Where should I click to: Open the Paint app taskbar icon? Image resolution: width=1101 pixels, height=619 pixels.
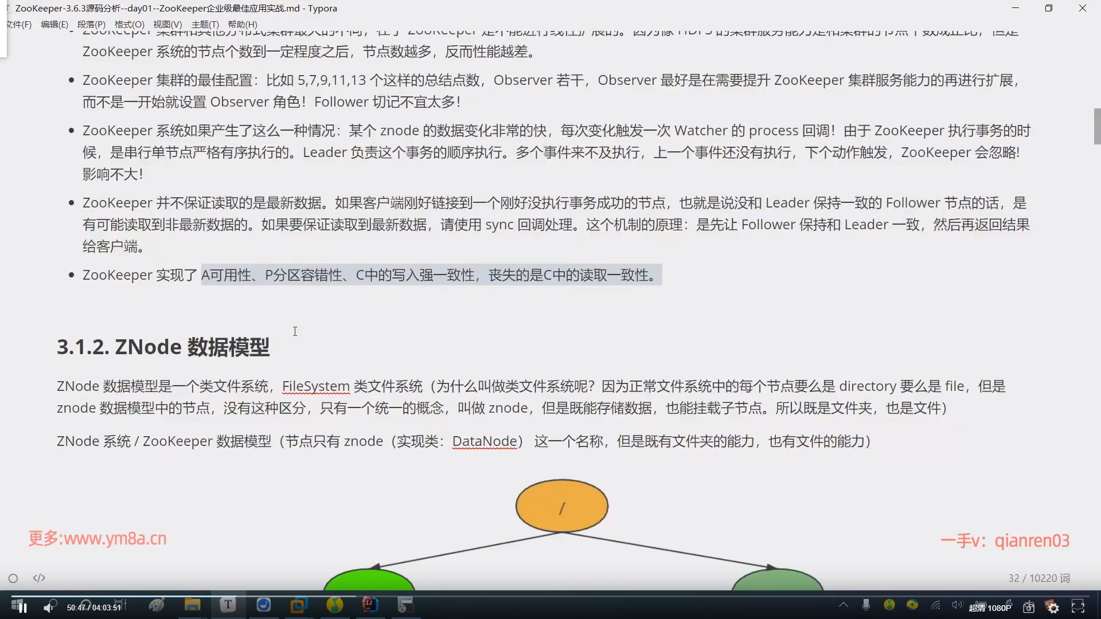coord(157,605)
